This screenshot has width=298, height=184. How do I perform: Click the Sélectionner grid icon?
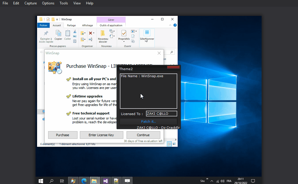point(147,33)
